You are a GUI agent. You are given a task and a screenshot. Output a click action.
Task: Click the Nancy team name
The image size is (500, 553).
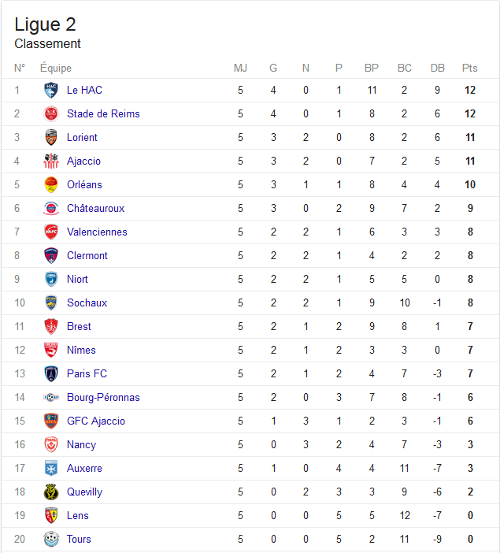[x=81, y=445]
